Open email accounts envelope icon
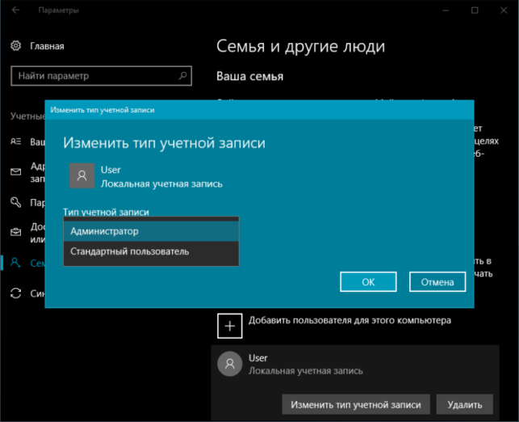The height and width of the screenshot is (422, 519). (x=15, y=171)
